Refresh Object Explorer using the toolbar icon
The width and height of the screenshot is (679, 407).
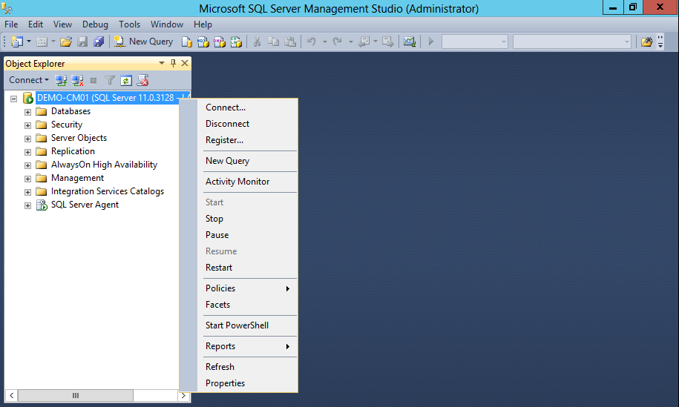126,80
